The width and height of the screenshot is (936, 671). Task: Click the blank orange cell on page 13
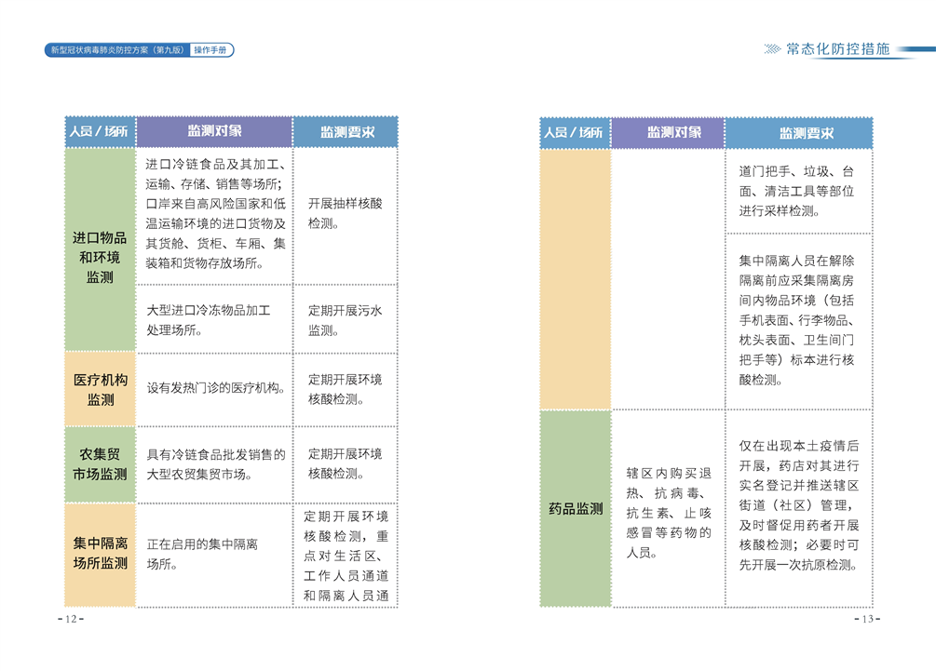[x=575, y=279]
